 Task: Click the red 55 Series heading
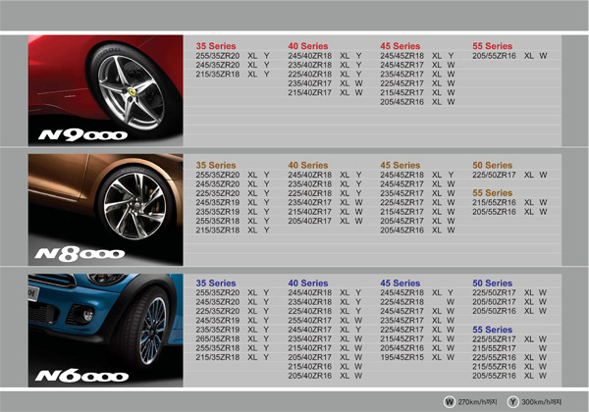click(x=493, y=46)
